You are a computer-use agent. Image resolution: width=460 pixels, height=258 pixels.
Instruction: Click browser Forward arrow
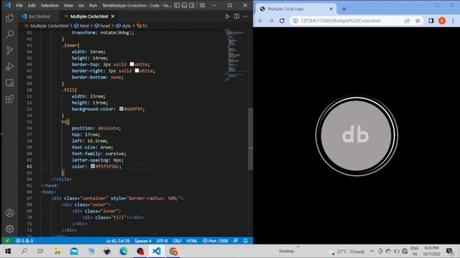(271, 21)
